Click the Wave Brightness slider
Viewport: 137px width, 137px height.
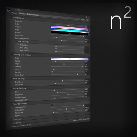point(67,81)
